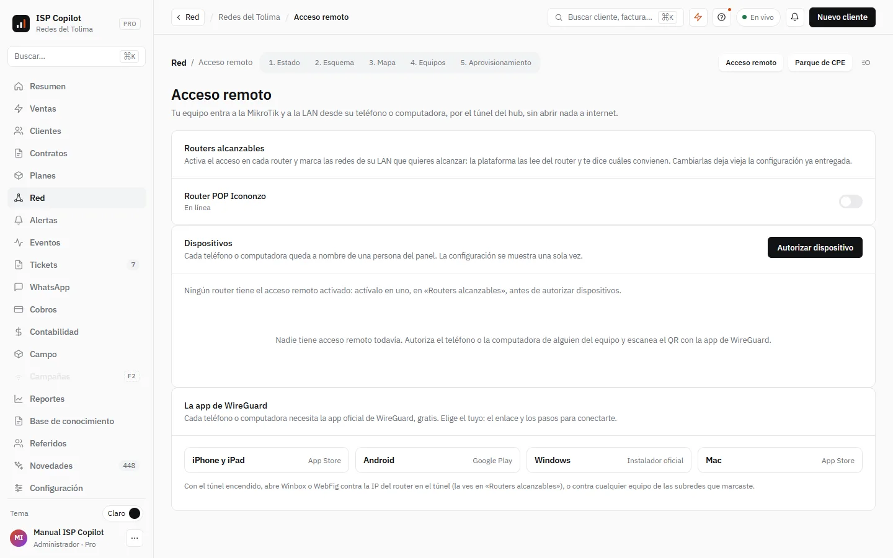The height and width of the screenshot is (558, 893).
Task: Open Reportes charts section
Action: click(x=77, y=399)
